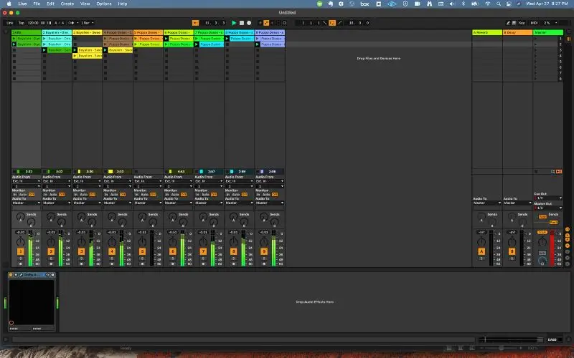Toggle track 1 Track Activator button
The width and height of the screenshot is (574, 358).
click(x=21, y=251)
